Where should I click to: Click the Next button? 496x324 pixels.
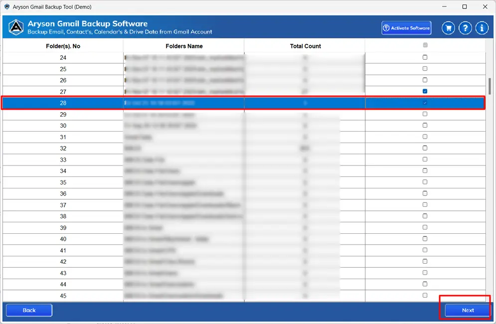tap(468, 310)
